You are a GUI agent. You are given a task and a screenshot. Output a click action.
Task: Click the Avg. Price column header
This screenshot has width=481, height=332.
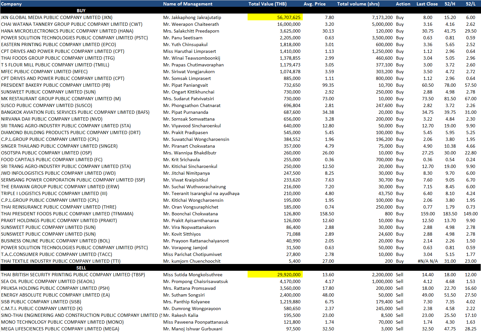[315, 4]
